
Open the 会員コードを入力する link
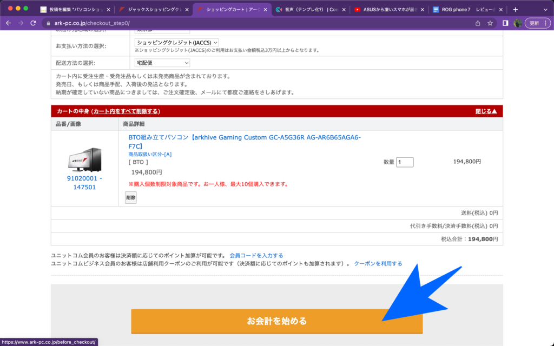coord(256,255)
